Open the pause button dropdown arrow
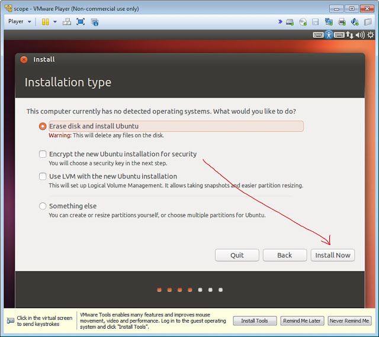This screenshot has width=379, height=337. pyautogui.click(x=55, y=22)
